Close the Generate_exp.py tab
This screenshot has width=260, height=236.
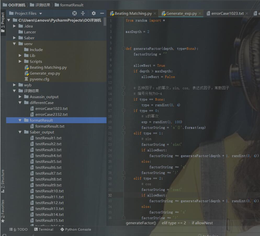tap(200, 13)
